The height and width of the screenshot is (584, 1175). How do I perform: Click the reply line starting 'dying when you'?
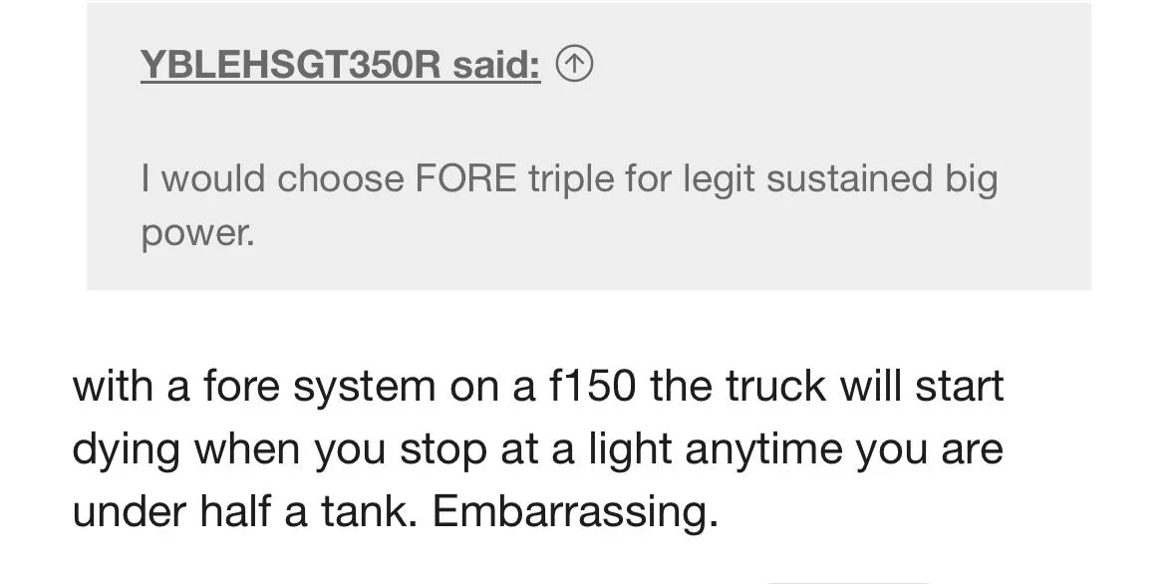point(536,449)
